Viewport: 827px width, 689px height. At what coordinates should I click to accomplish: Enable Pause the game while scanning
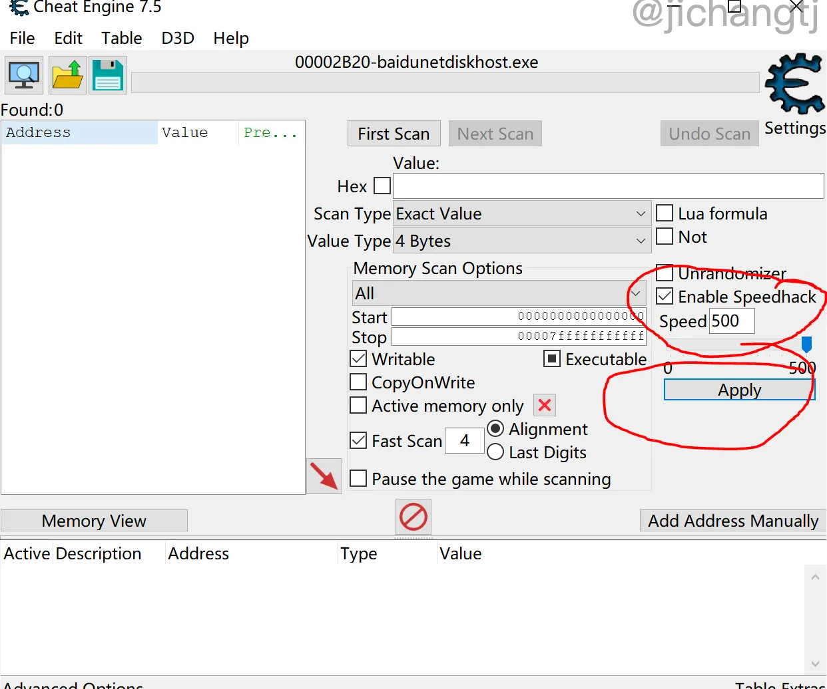coord(358,478)
